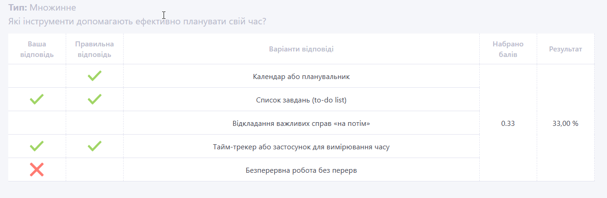Click your-answer green check for to-do list row
This screenshot has height=198, width=607.
click(37, 99)
